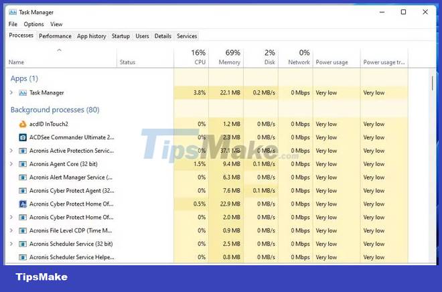Expand Acronis Scheduler Service (32 bit) row

[11, 244]
